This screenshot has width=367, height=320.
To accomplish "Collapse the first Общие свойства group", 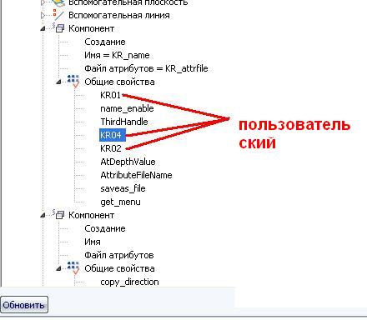I will (x=58, y=82).
